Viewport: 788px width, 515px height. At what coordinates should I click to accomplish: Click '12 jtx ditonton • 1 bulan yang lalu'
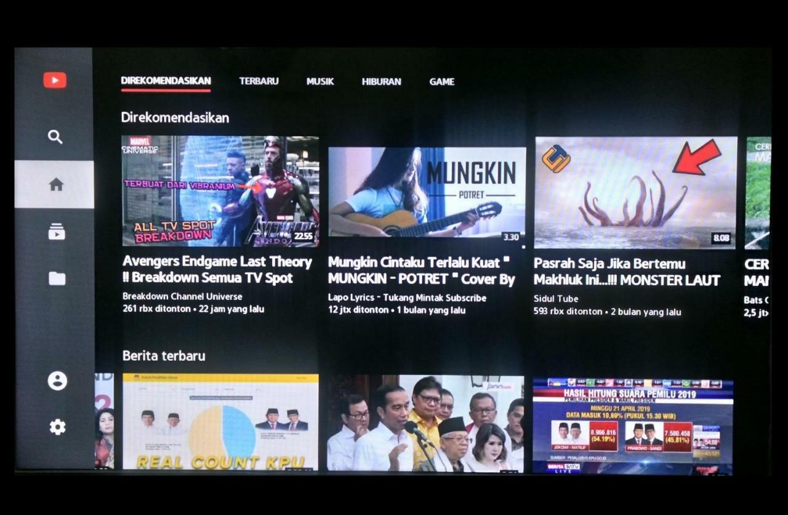(x=396, y=310)
